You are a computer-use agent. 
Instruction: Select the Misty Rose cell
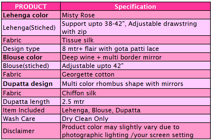click(x=135, y=15)
